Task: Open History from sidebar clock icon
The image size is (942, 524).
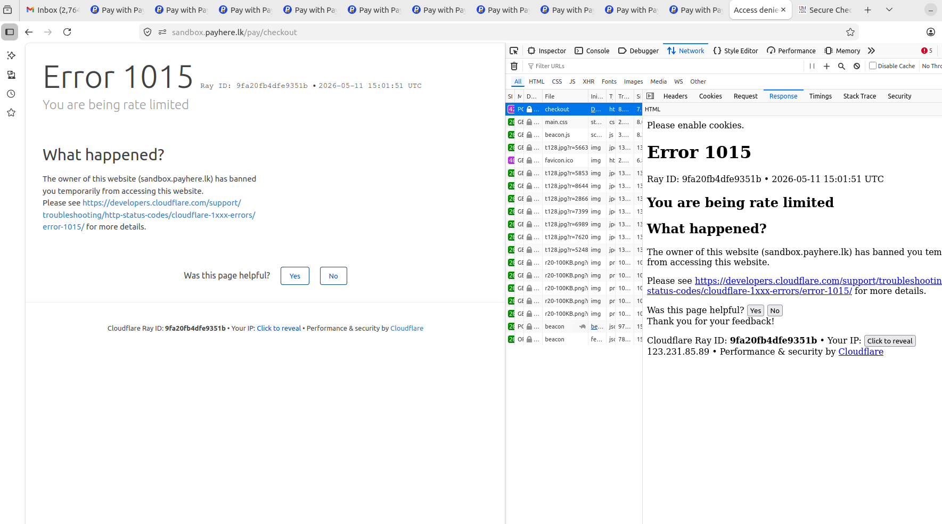Action: (x=11, y=94)
